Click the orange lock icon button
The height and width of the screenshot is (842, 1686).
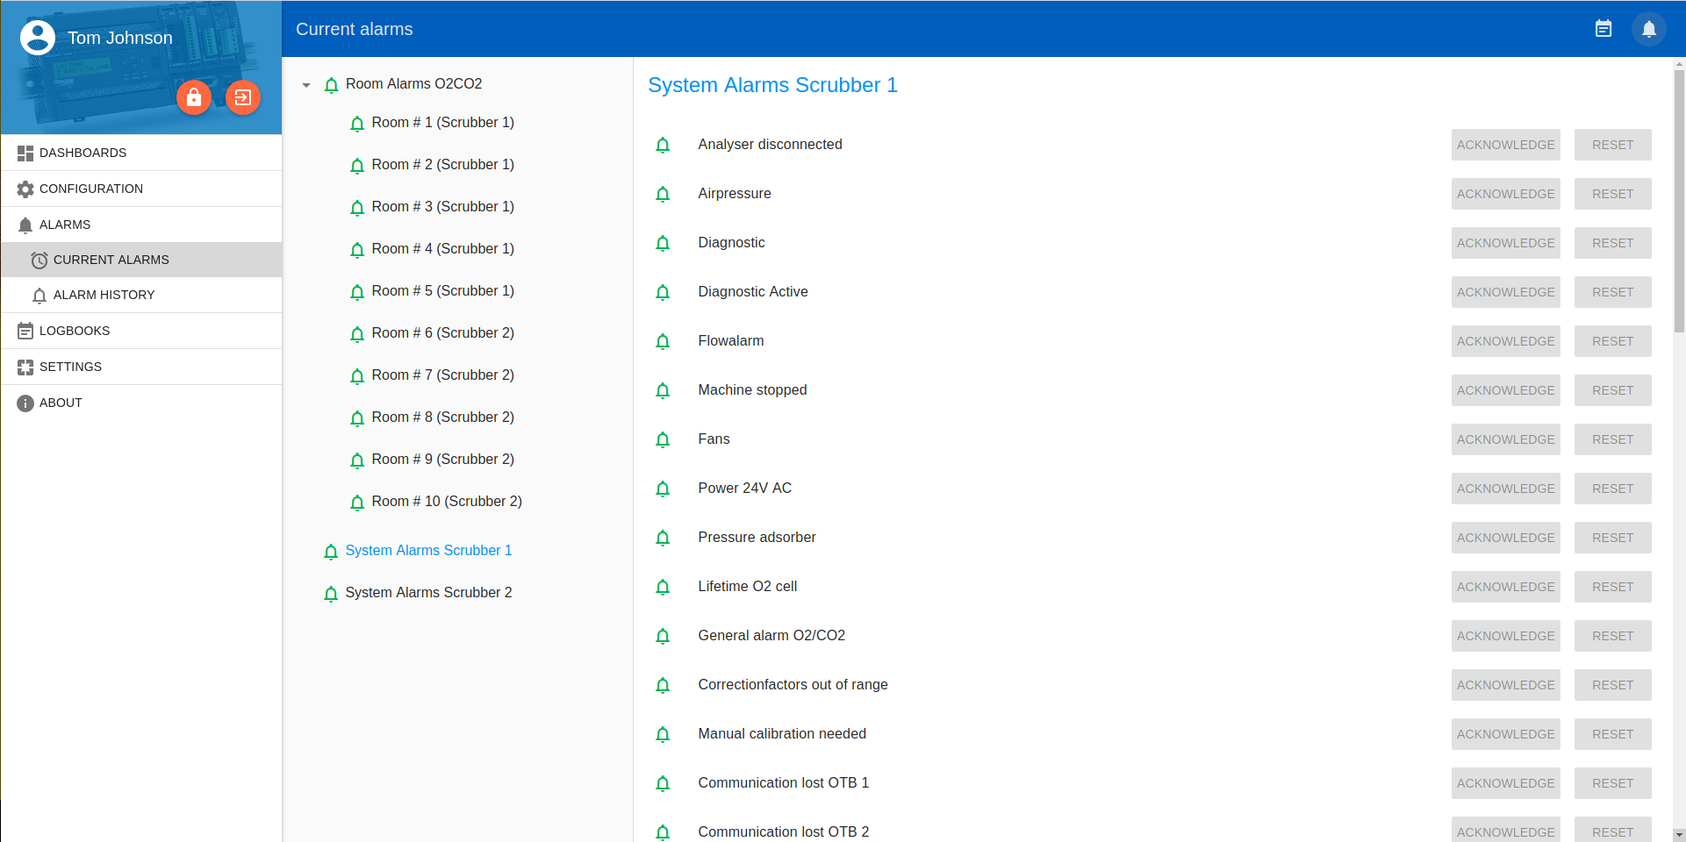194,97
